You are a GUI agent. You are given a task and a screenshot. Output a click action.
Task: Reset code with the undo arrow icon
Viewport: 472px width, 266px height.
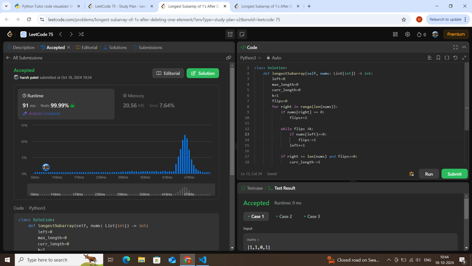(455, 58)
